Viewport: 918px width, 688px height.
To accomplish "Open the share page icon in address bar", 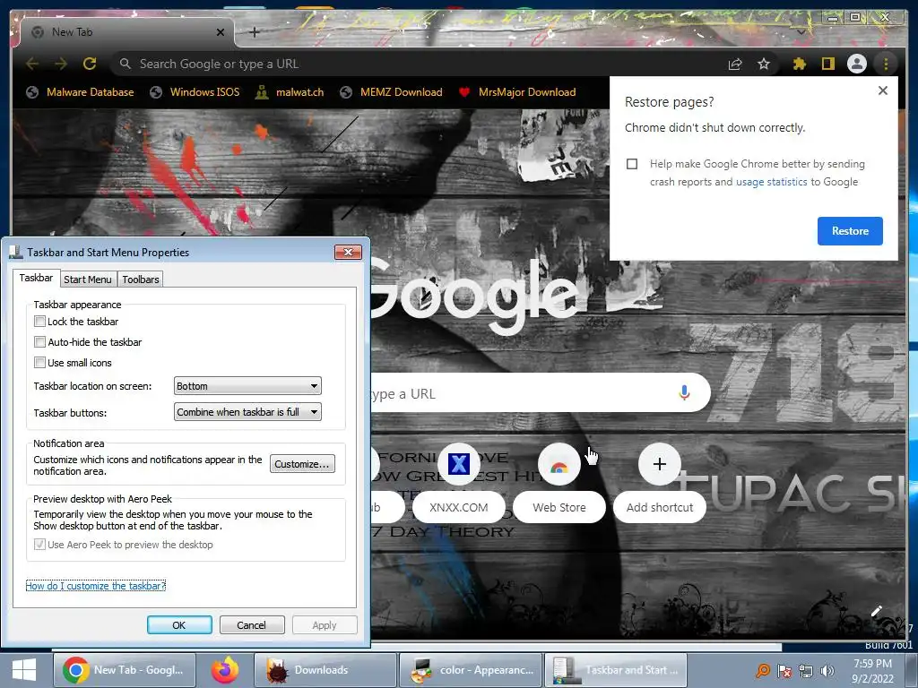I will pos(735,64).
